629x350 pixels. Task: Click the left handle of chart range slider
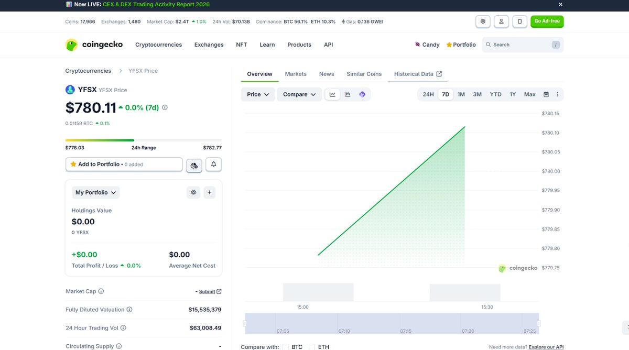(245, 324)
